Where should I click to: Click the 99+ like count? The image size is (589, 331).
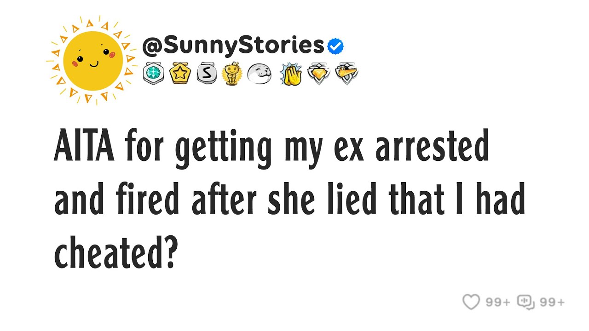pos(498,302)
